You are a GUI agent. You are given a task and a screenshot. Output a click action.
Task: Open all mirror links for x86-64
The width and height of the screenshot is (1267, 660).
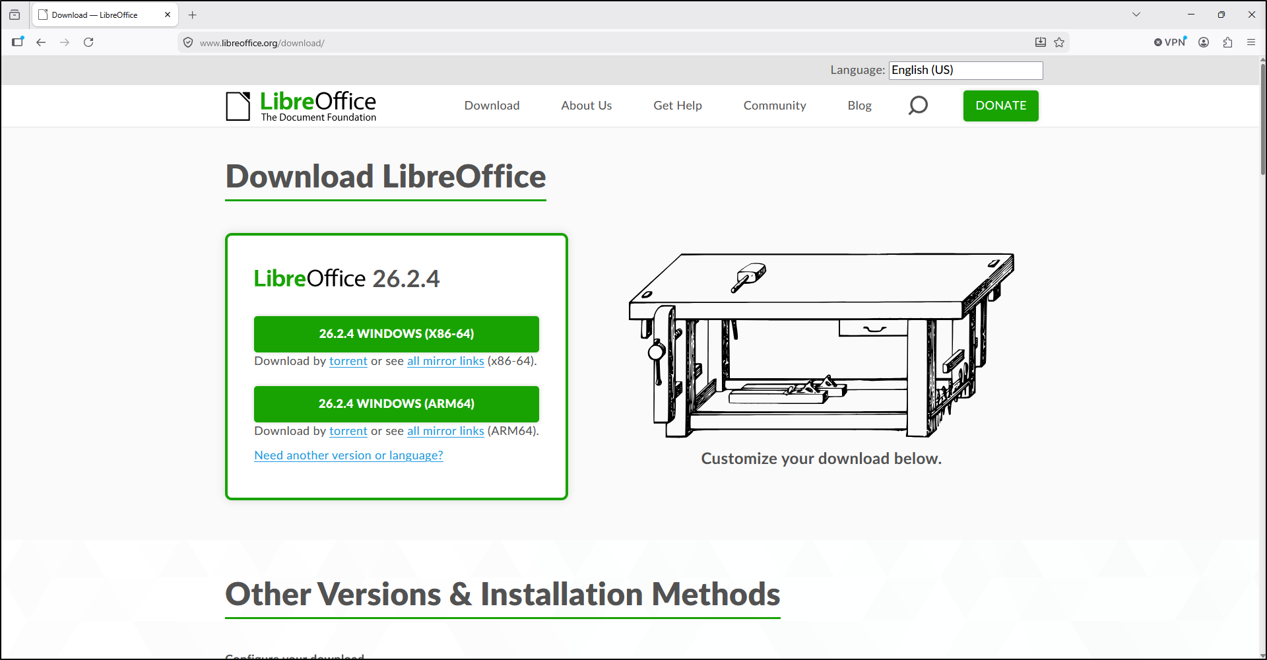tap(445, 361)
